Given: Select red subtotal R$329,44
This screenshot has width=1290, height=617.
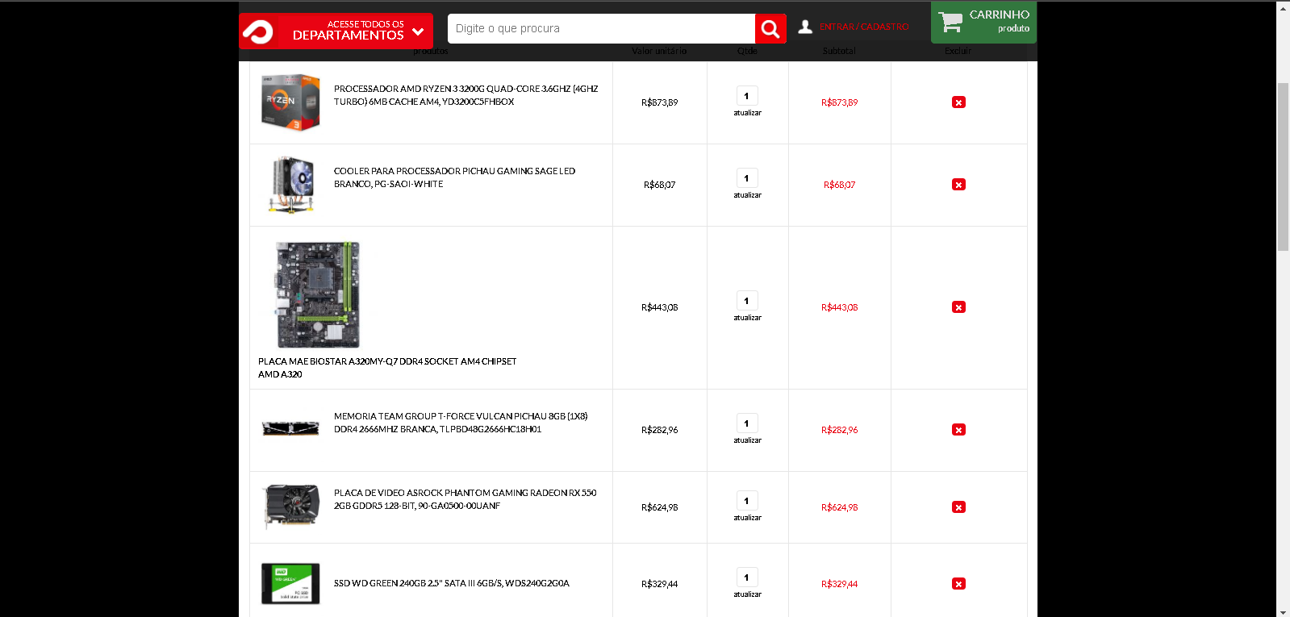Looking at the screenshot, I should click(x=839, y=584).
